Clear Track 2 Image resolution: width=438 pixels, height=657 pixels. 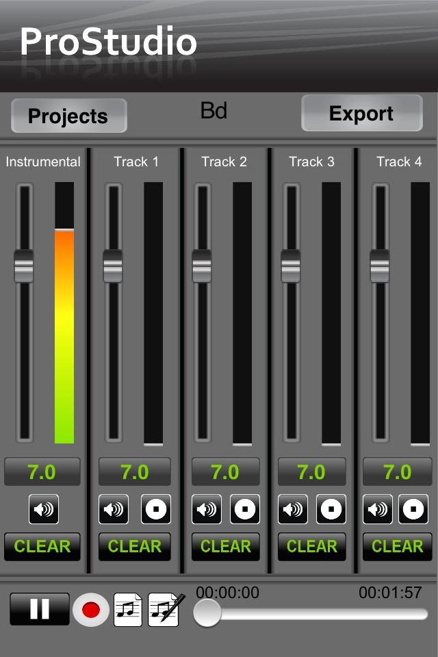(225, 546)
